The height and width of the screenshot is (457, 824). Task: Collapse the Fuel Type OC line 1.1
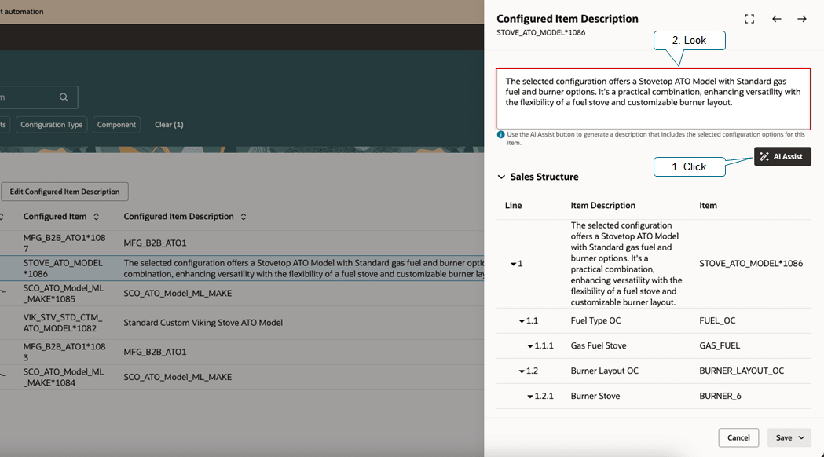pyautogui.click(x=521, y=320)
